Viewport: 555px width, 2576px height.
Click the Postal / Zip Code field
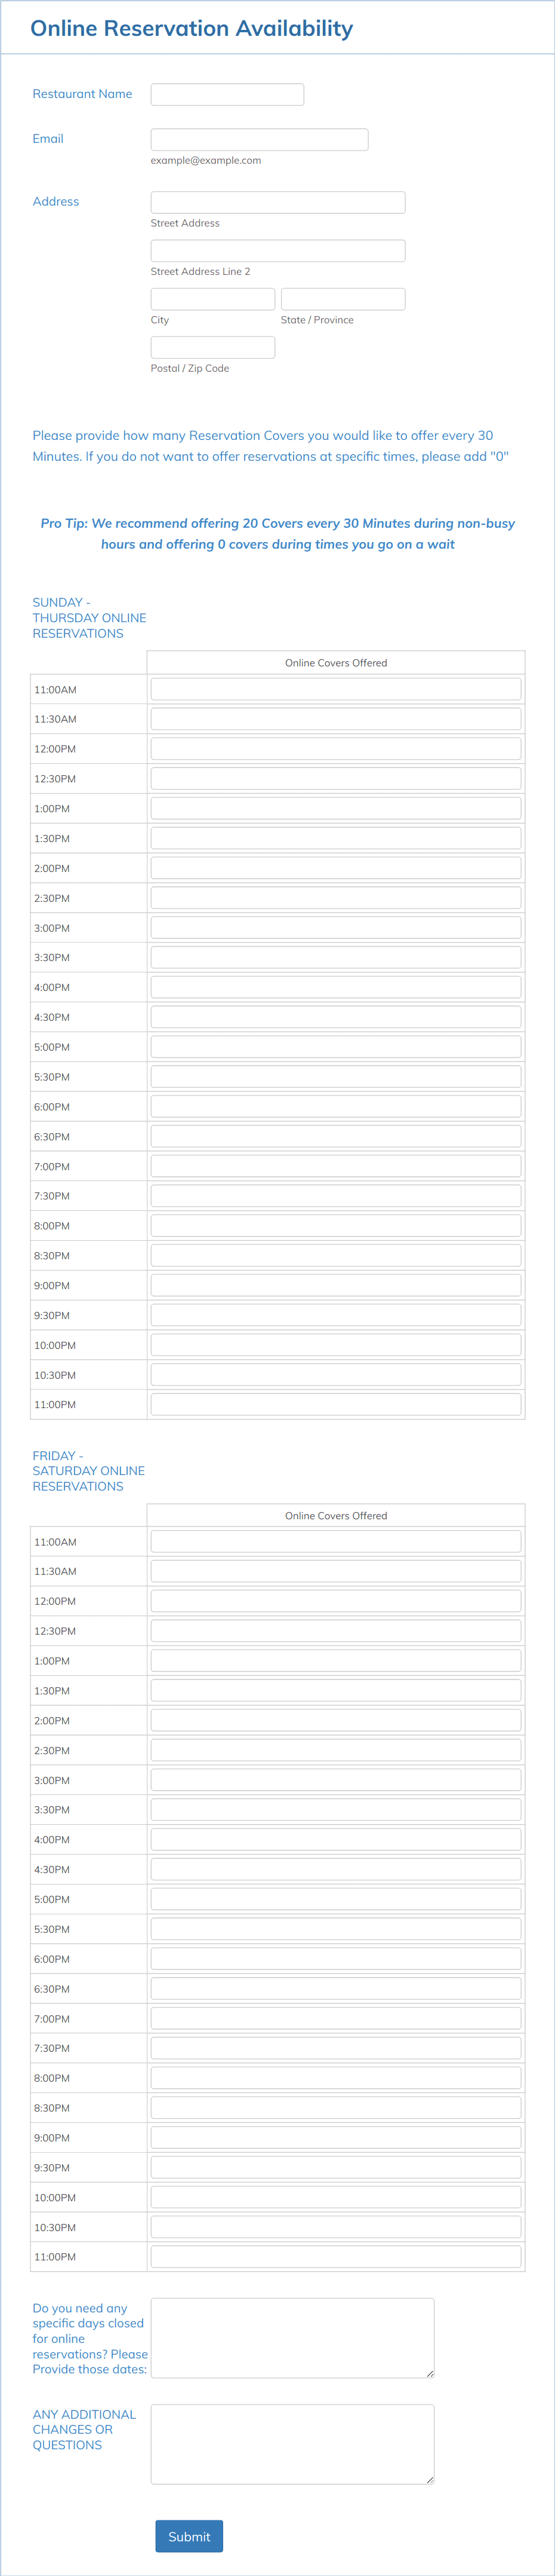[212, 347]
